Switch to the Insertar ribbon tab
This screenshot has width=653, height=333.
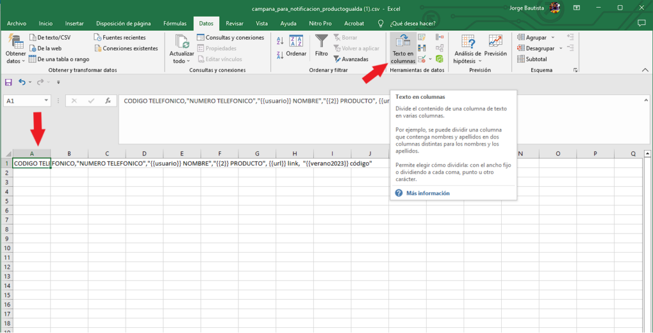pyautogui.click(x=74, y=24)
